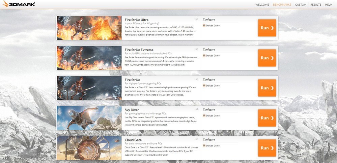Switch to the Benchmarks tab
The height and width of the screenshot is (163, 337).
(x=282, y=4)
